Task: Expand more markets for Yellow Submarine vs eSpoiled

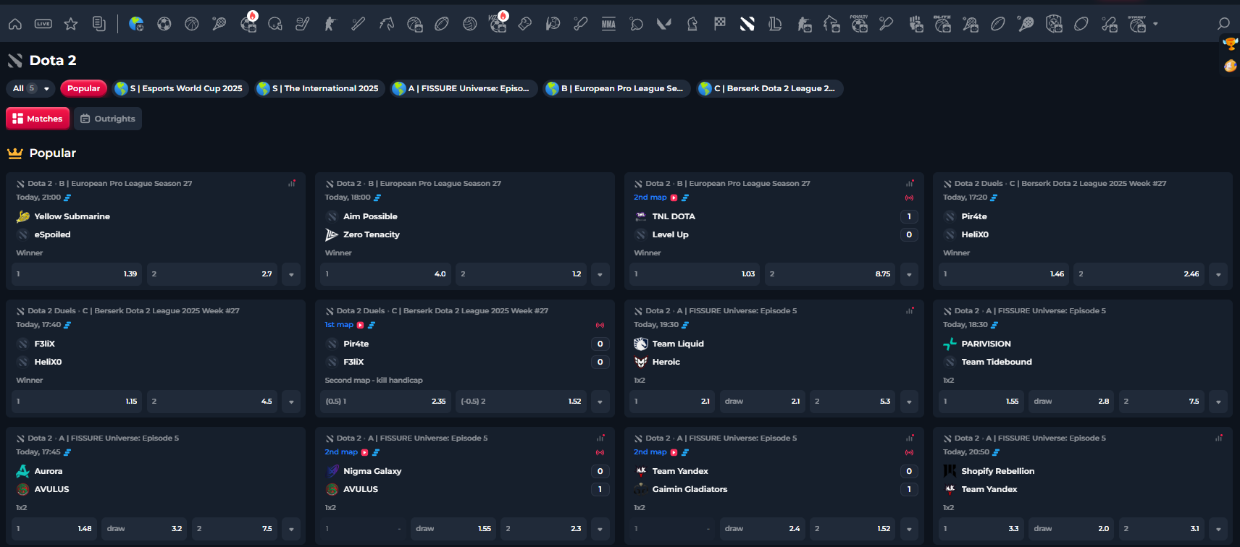Action: (291, 274)
